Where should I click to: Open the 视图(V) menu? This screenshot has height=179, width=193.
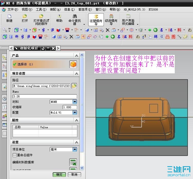(27, 9)
